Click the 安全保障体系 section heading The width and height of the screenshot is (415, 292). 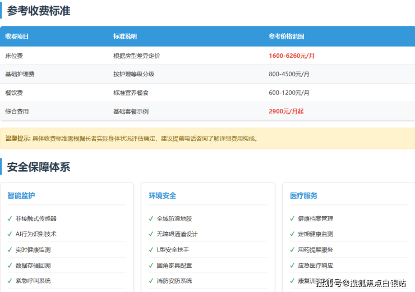coord(39,167)
